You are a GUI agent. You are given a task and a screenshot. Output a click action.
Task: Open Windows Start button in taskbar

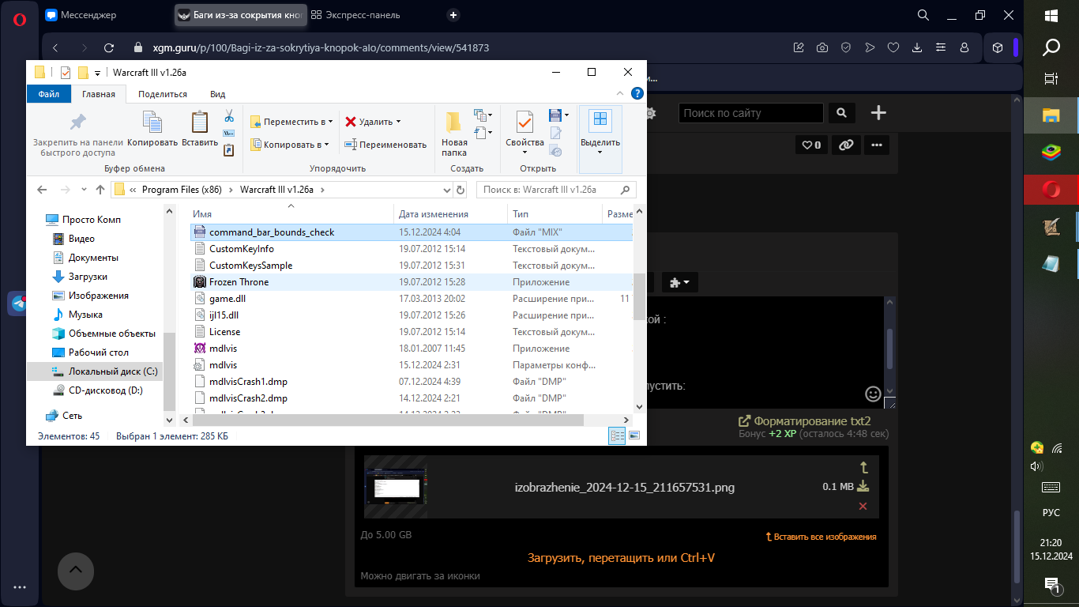click(1051, 15)
